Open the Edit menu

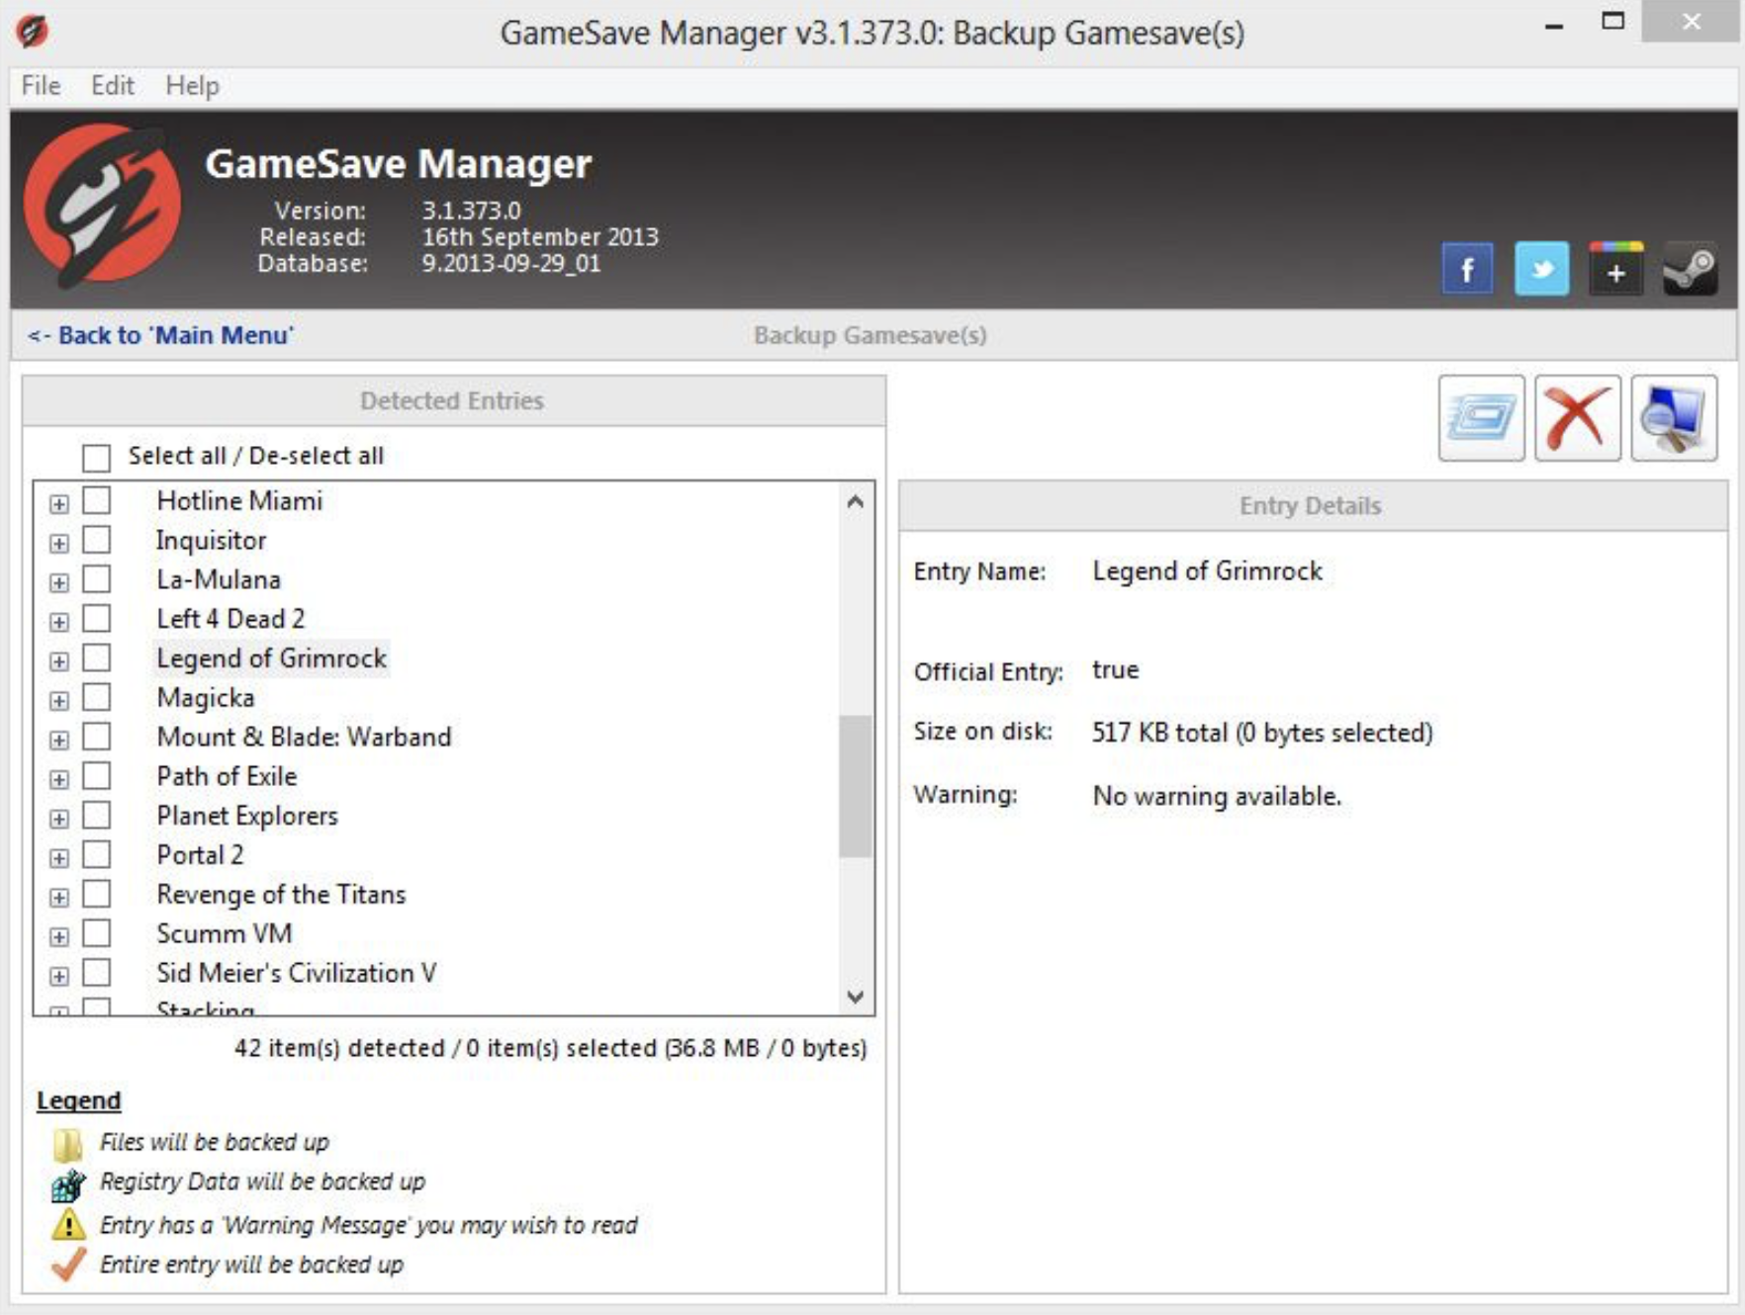coord(111,85)
